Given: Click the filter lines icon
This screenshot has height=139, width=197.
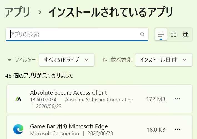Looking at the screenshot, I should [9, 60].
